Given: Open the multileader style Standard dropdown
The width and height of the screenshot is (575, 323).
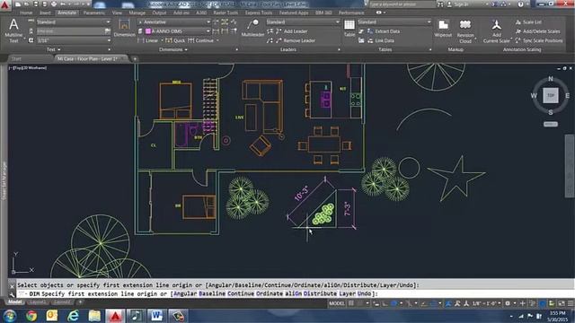Looking at the screenshot, I should (303, 22).
